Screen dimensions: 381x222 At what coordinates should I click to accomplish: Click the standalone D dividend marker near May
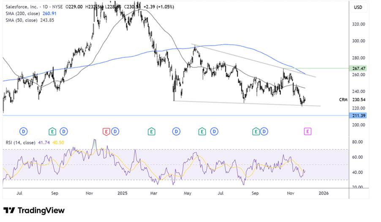[176, 132]
